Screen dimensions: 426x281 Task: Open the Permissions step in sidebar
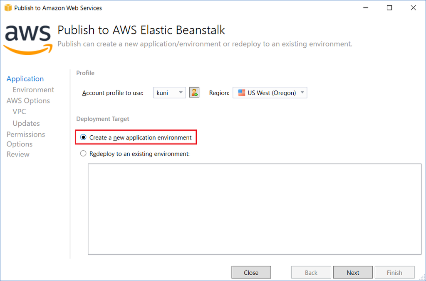point(26,134)
